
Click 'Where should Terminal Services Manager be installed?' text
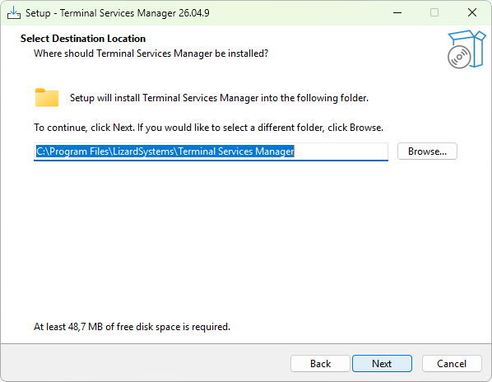151,54
